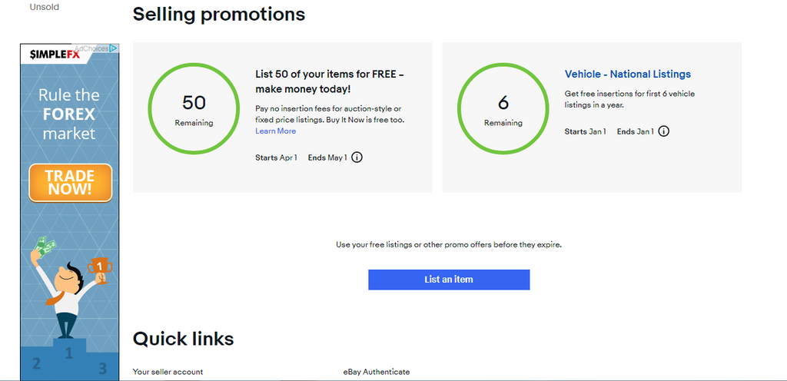787x381 pixels.
Task: Select Unsold in the left sidebar
Action: [44, 7]
